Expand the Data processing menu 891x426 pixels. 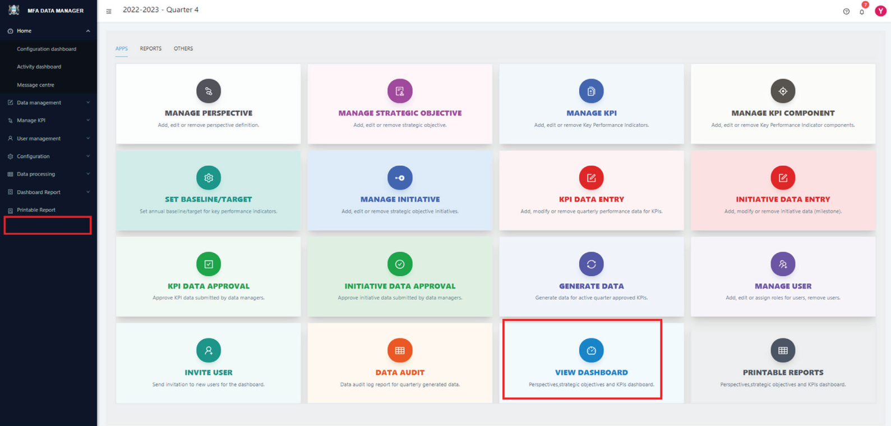point(48,174)
